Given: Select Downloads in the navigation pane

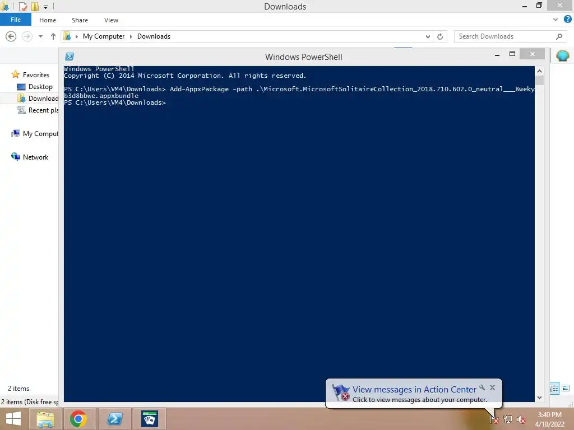Looking at the screenshot, I should [38, 99].
